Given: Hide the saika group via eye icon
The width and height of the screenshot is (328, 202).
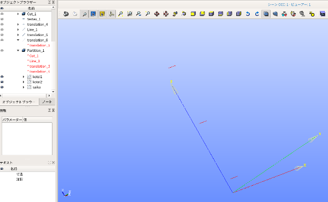Looking at the screenshot, I should click(x=2, y=87).
